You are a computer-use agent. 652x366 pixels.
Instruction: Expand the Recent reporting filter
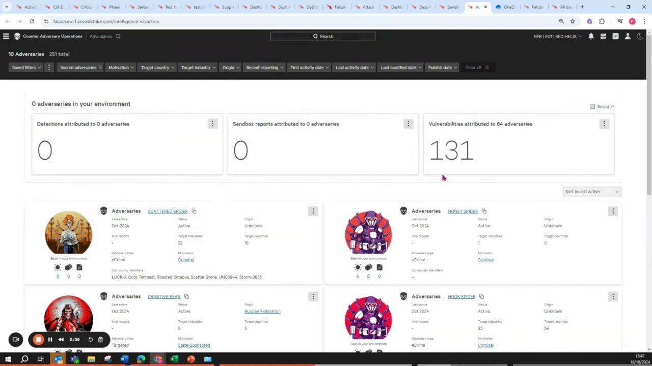(x=264, y=67)
